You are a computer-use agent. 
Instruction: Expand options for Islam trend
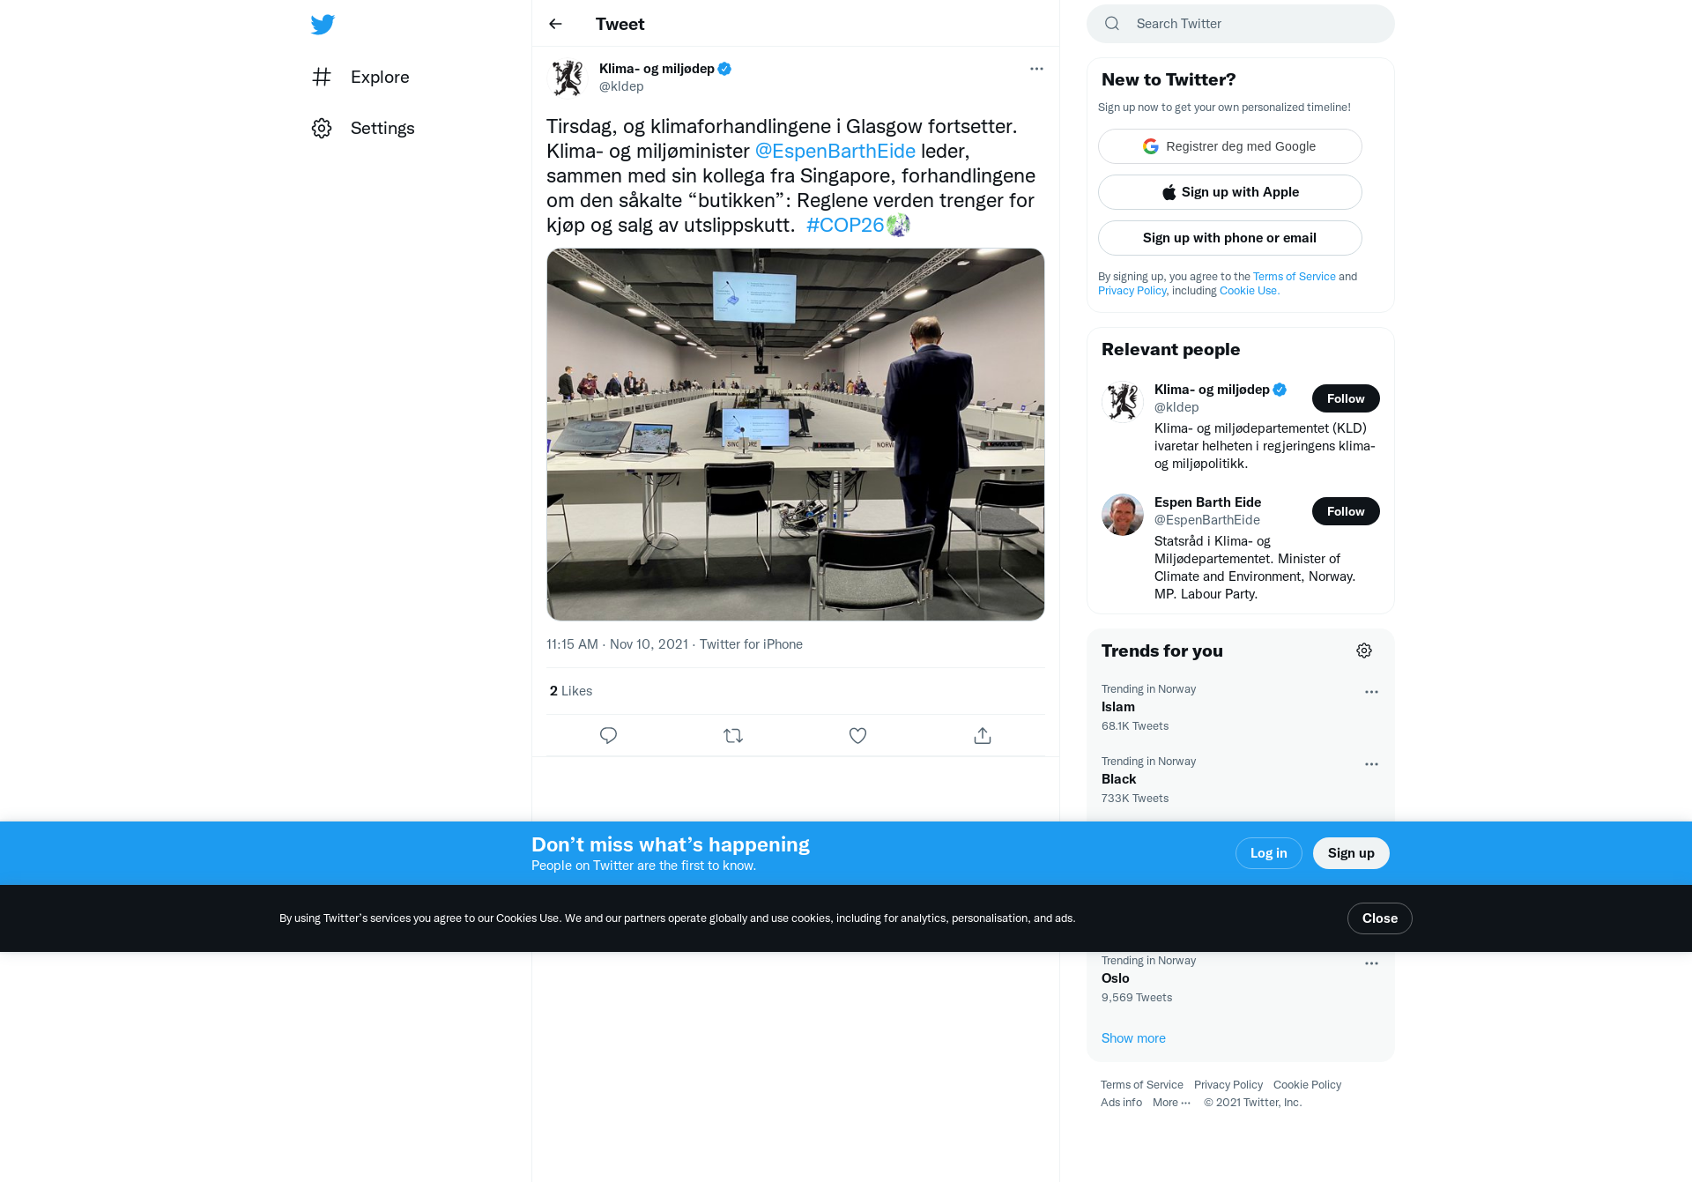(1371, 692)
